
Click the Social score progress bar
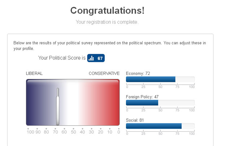pyautogui.click(x=160, y=126)
